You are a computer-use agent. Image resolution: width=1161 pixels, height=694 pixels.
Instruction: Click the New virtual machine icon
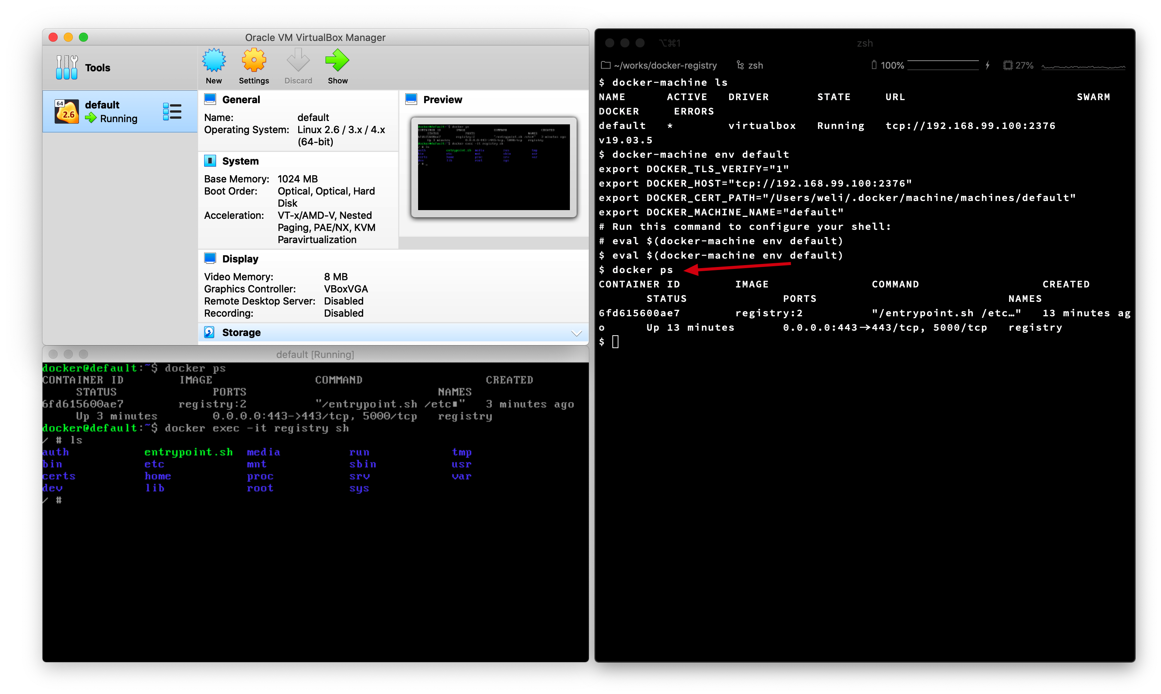click(214, 61)
